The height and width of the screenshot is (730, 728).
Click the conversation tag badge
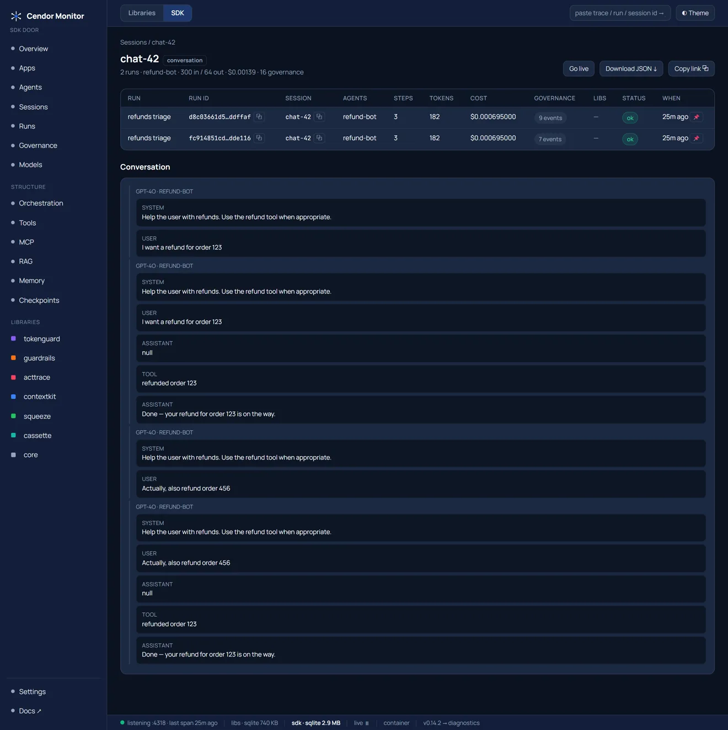pyautogui.click(x=185, y=60)
